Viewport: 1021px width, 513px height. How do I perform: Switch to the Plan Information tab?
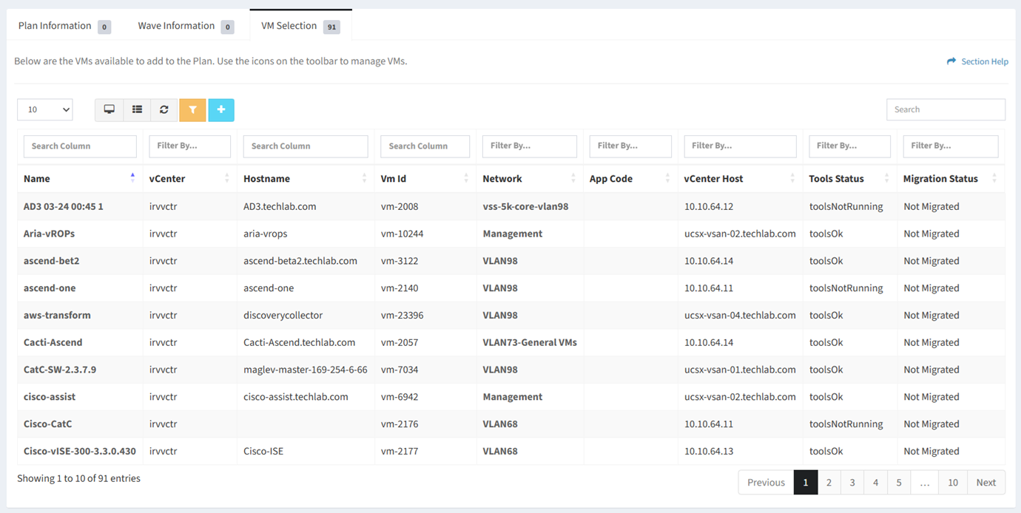click(x=55, y=26)
